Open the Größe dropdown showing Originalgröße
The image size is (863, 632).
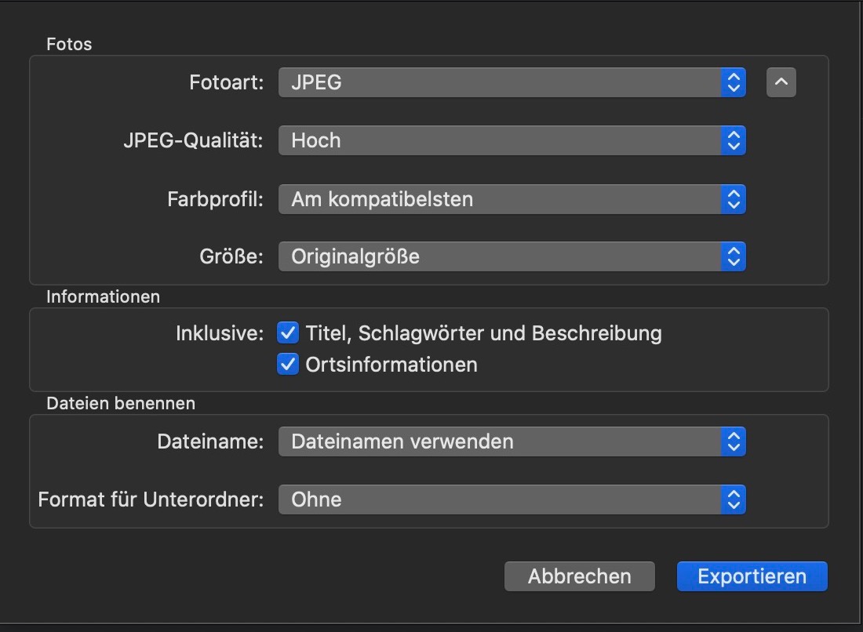click(512, 256)
